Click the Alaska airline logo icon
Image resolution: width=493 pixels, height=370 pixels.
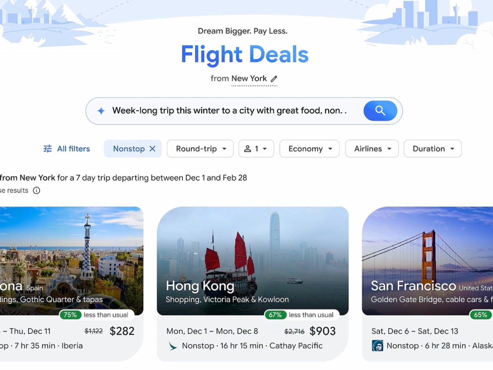tap(377, 346)
